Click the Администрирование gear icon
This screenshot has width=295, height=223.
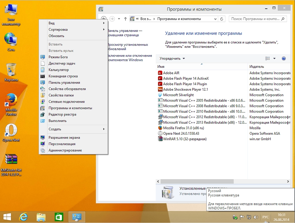pyautogui.click(x=43, y=150)
